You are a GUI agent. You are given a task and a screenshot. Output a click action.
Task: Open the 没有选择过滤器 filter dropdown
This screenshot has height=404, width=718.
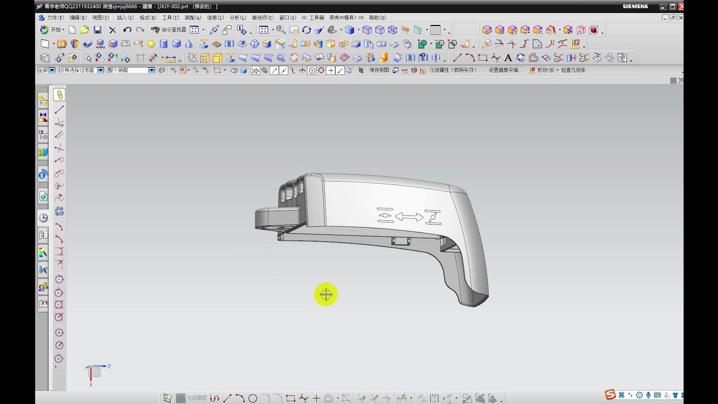pyautogui.click(x=100, y=70)
